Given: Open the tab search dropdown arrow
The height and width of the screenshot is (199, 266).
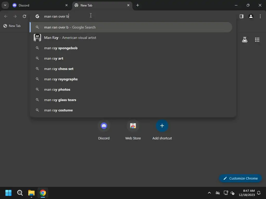Looking at the screenshot, I should [x=5, y=5].
